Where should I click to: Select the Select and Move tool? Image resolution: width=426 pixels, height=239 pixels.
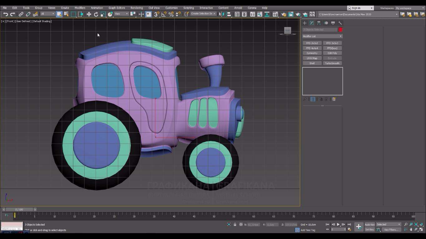(89, 14)
